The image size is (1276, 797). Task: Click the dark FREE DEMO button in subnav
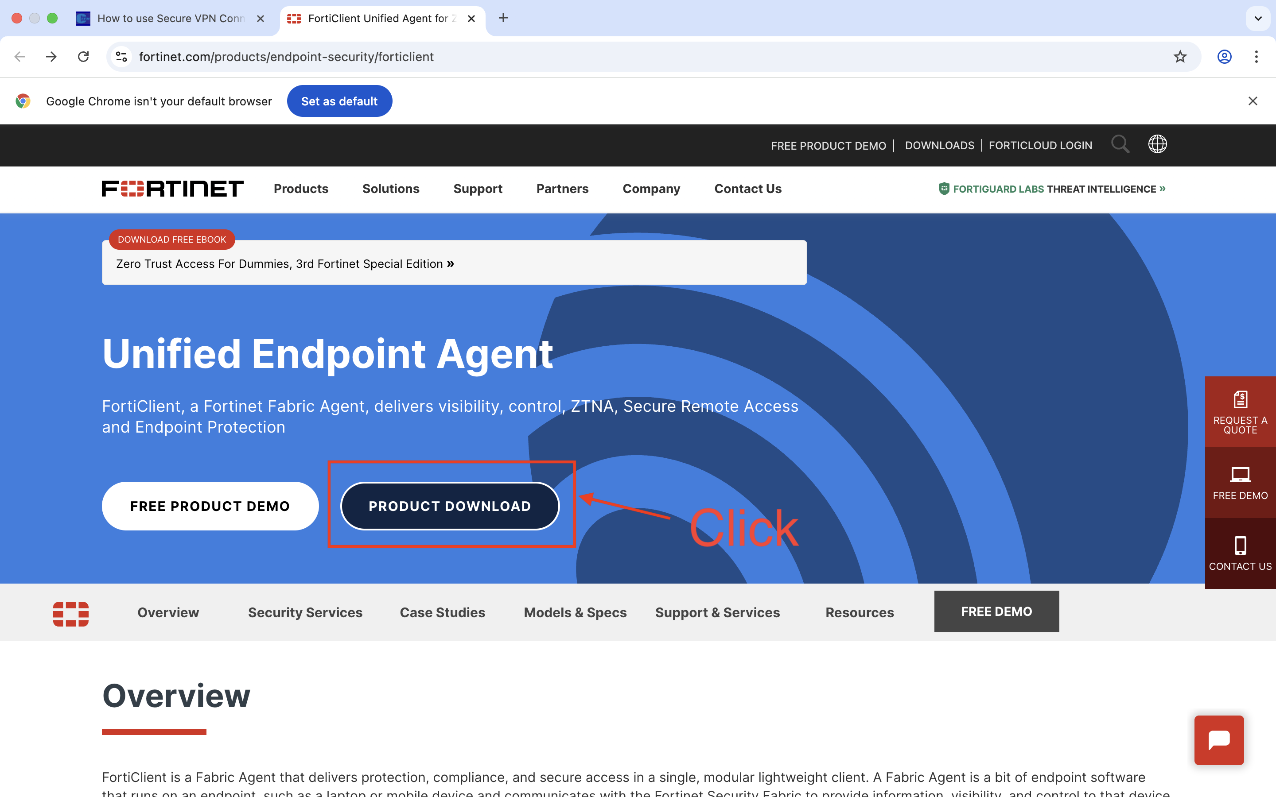click(x=996, y=611)
